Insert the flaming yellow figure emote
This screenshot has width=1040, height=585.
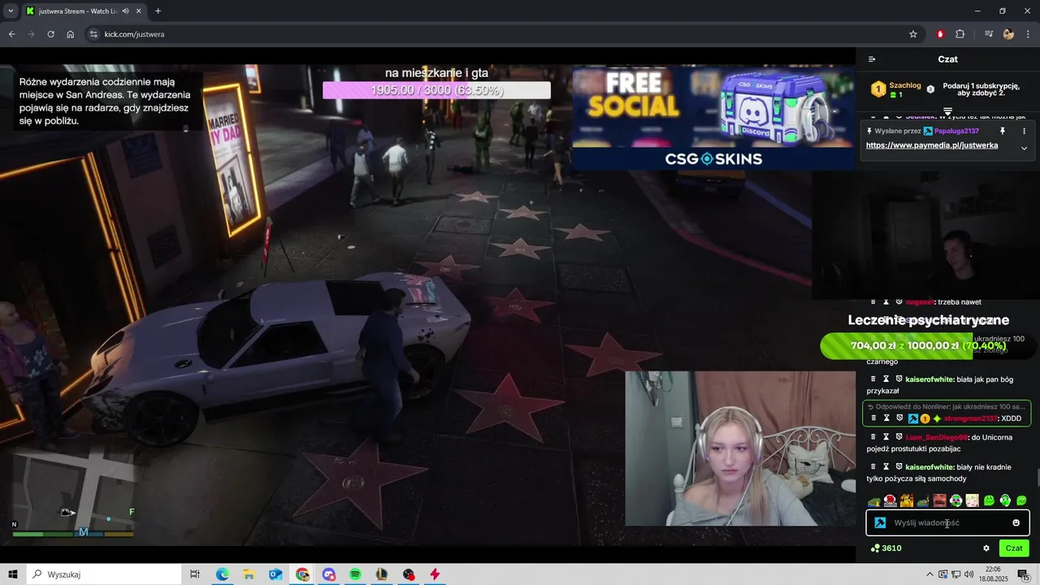[x=907, y=500]
